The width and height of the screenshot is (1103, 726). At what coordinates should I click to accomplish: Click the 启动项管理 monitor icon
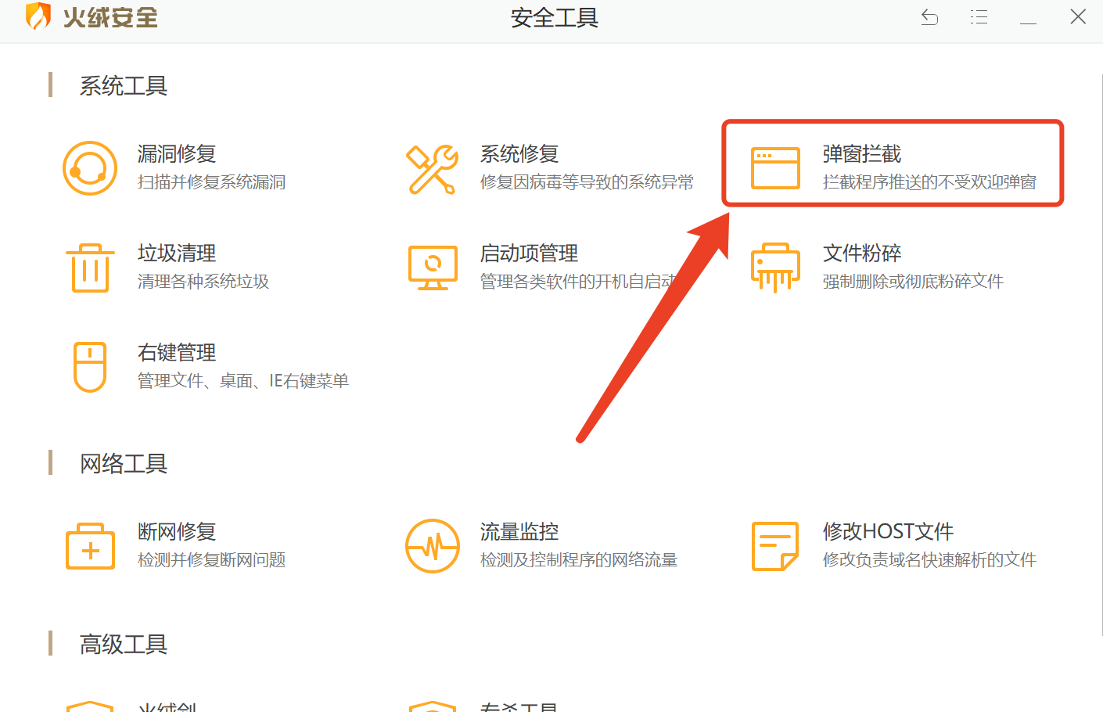pyautogui.click(x=433, y=268)
